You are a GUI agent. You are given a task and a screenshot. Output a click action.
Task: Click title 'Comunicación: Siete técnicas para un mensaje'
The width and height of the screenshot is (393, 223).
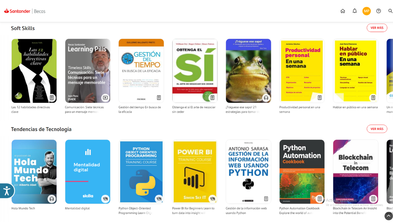click(x=84, y=109)
